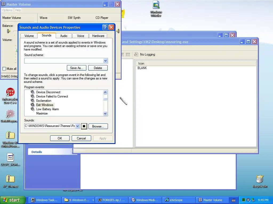The width and height of the screenshot is (273, 204).
Task: Select Device Failed to Connect event
Action: pyautogui.click(x=52, y=96)
